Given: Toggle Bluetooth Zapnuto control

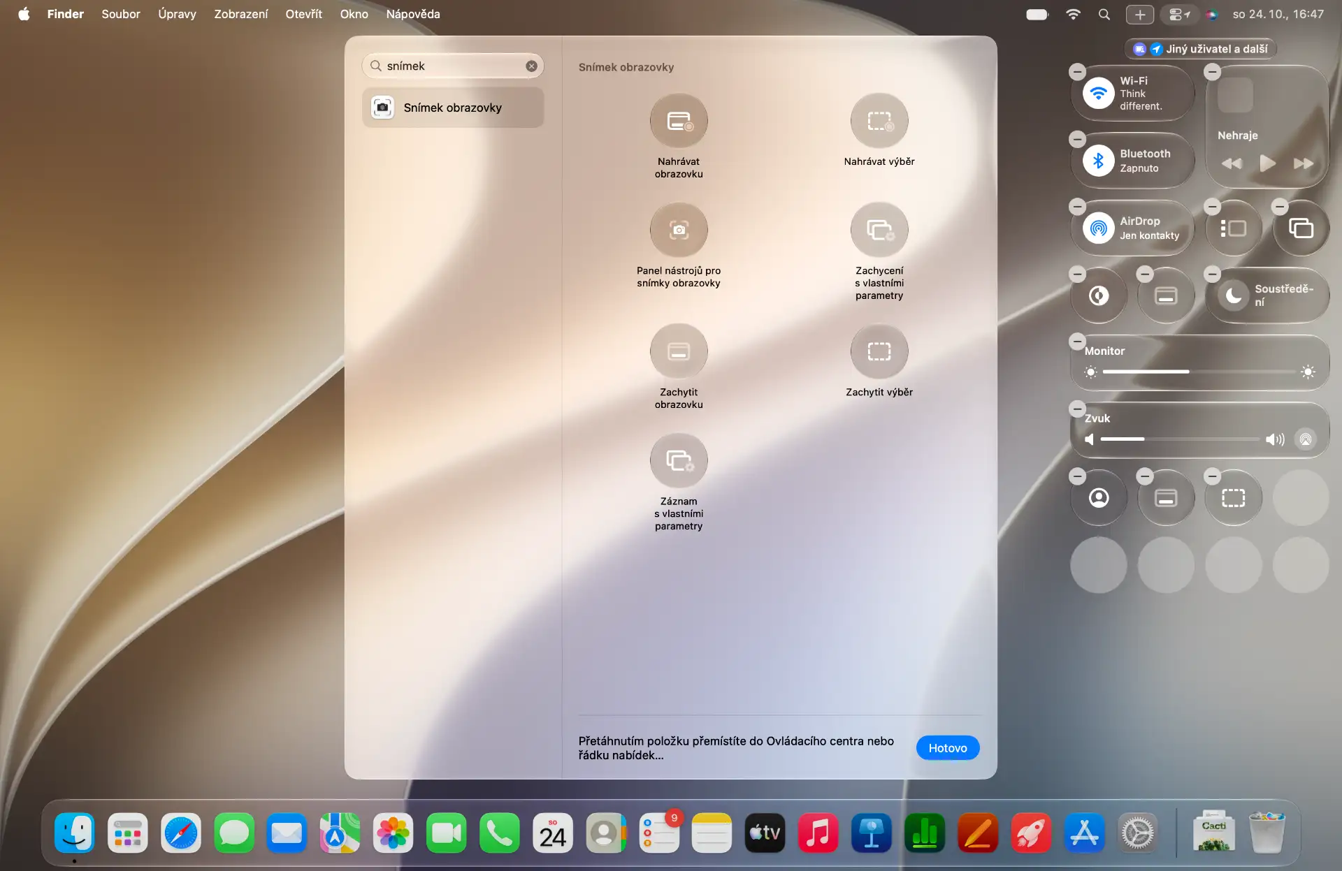Looking at the screenshot, I should point(1099,161).
